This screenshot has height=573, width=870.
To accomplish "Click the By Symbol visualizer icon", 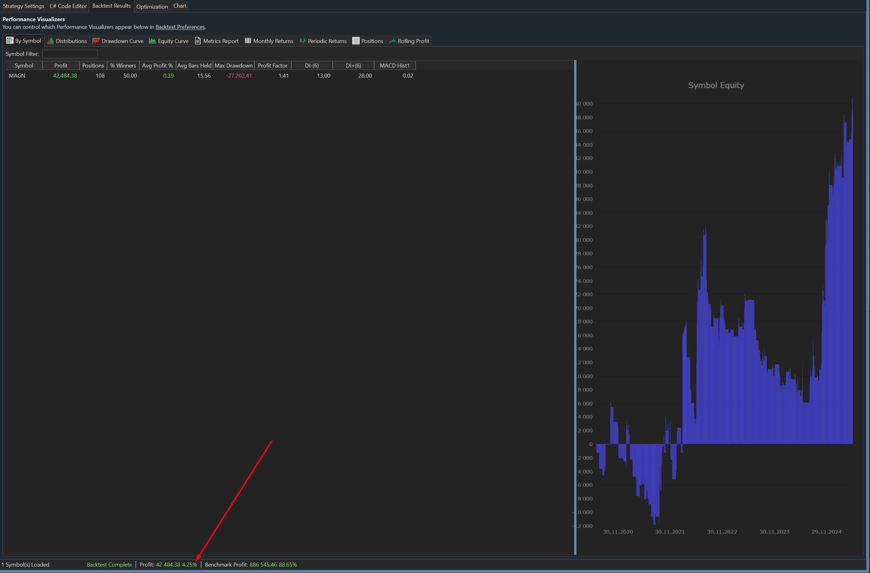I will pos(10,40).
